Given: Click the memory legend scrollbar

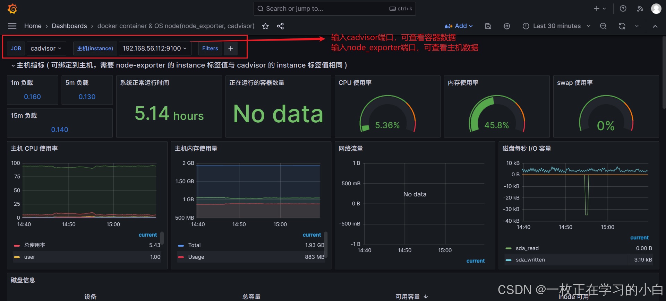Looking at the screenshot, I should [326, 244].
